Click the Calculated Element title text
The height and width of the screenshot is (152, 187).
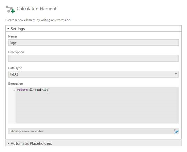37,9
